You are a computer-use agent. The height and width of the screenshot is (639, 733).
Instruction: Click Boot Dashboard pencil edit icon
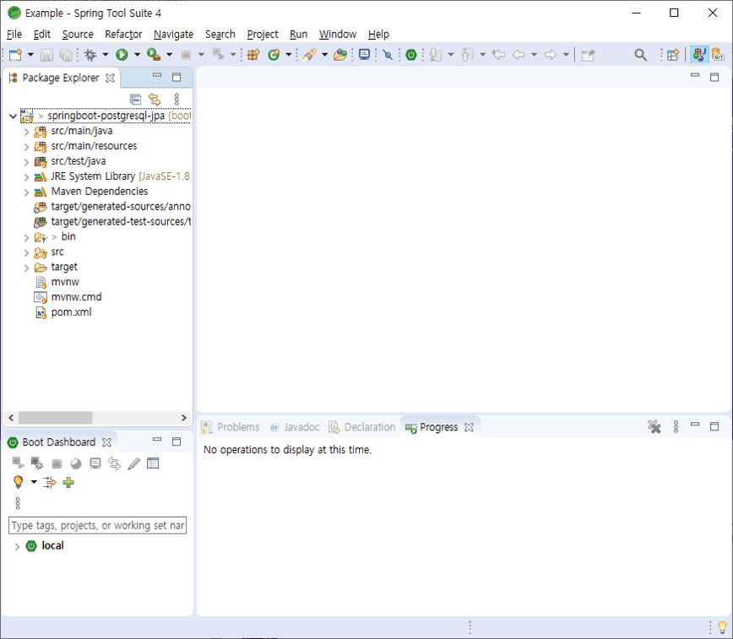pos(133,463)
